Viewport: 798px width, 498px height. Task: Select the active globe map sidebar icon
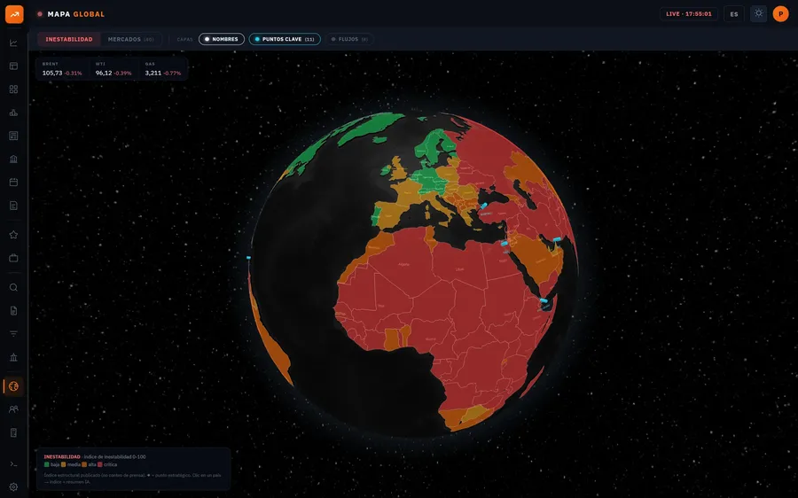(13, 386)
